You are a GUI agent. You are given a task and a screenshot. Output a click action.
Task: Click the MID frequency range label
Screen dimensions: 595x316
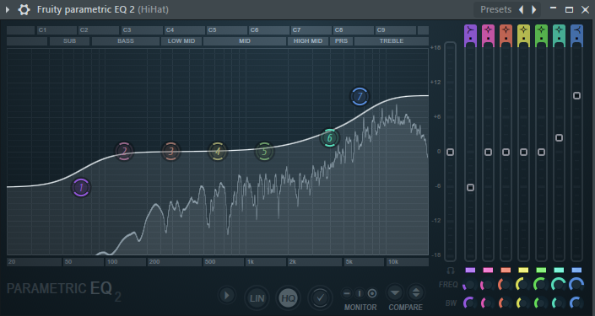click(245, 41)
